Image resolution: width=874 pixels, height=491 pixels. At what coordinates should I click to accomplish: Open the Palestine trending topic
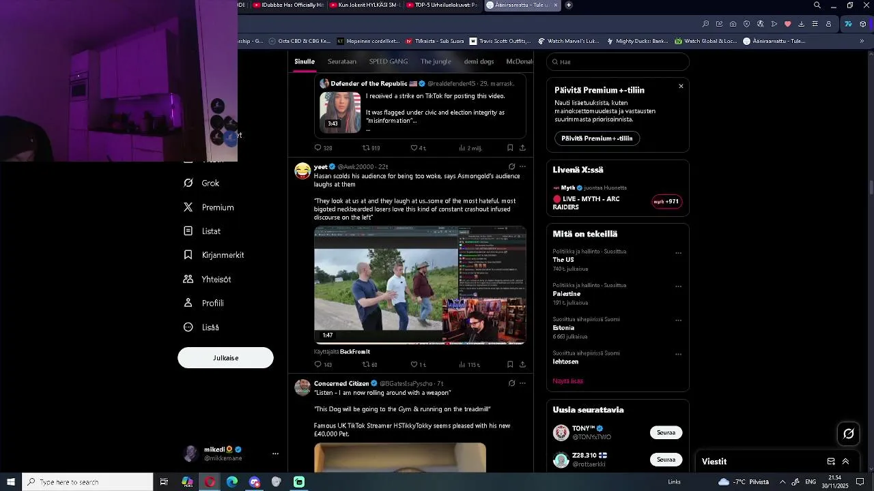click(567, 294)
